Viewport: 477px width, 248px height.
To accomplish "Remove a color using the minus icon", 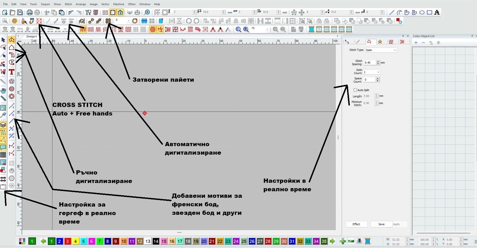I will [x=423, y=43].
